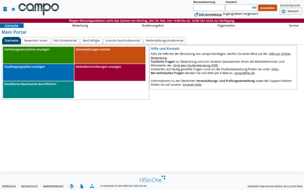Open Barrierefreiheit footer link
The width and height of the screenshot is (304, 190).
pyautogui.click(x=53, y=186)
